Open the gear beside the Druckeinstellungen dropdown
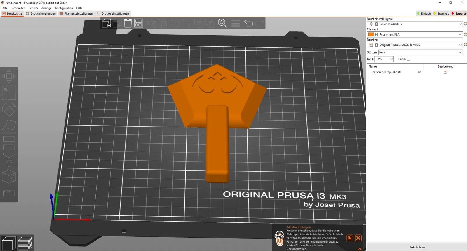Image resolution: width=467 pixels, height=251 pixels. coord(465,24)
